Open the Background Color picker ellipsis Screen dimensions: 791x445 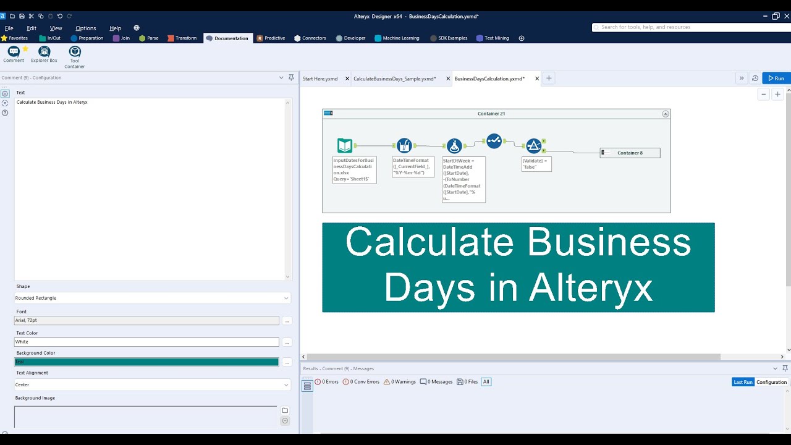tap(287, 362)
